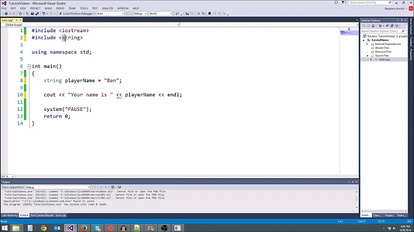Switch to the Find Symbol Results tab
The width and height of the screenshot is (414, 232).
(x=42, y=215)
